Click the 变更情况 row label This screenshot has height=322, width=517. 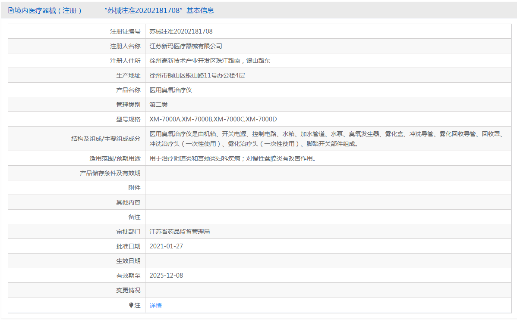point(128,290)
